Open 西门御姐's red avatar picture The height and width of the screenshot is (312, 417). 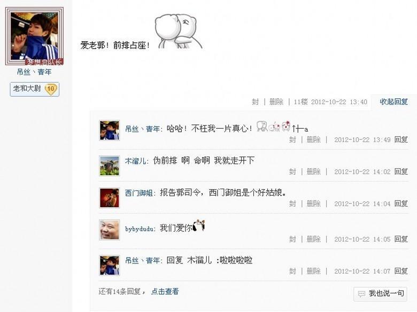[109, 198]
